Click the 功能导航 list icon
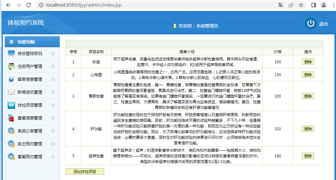The height and width of the screenshot is (180, 336). click(11, 42)
